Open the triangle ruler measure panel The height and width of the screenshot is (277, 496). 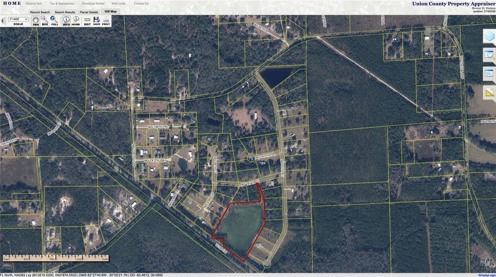(489, 92)
